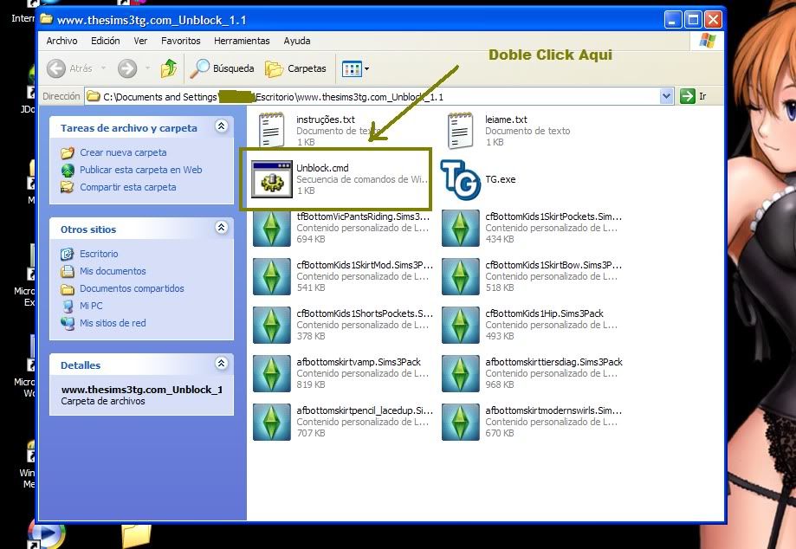Viewport: 796px width, 549px height.
Task: Select cfBottomKids1SkirtMod Sims3Pack icon
Action: tap(272, 276)
